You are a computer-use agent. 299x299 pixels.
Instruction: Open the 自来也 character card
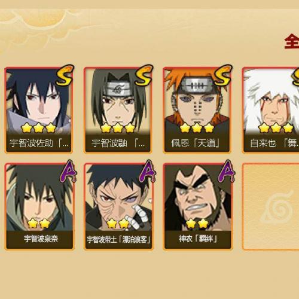tap(270, 110)
